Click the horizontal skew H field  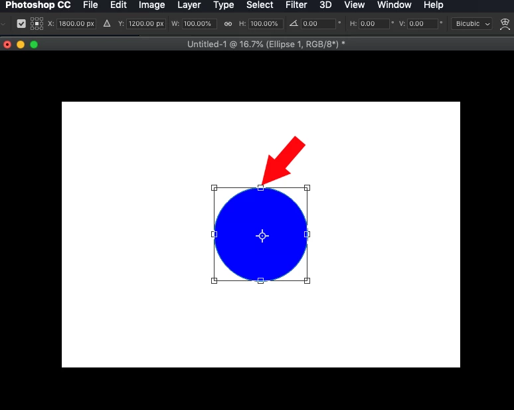pyautogui.click(x=374, y=24)
